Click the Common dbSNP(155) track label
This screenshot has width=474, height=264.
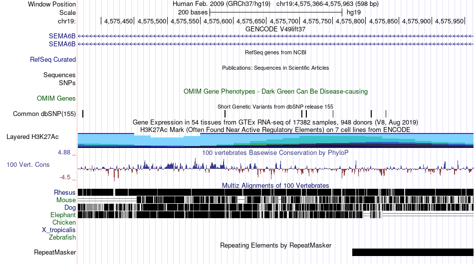(x=44, y=114)
